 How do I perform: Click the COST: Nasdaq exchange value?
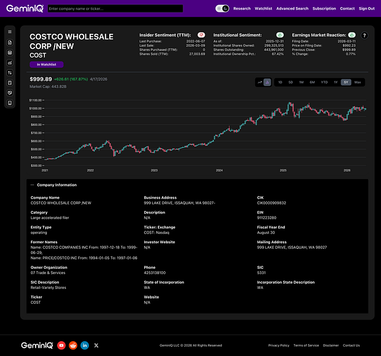[x=156, y=233]
